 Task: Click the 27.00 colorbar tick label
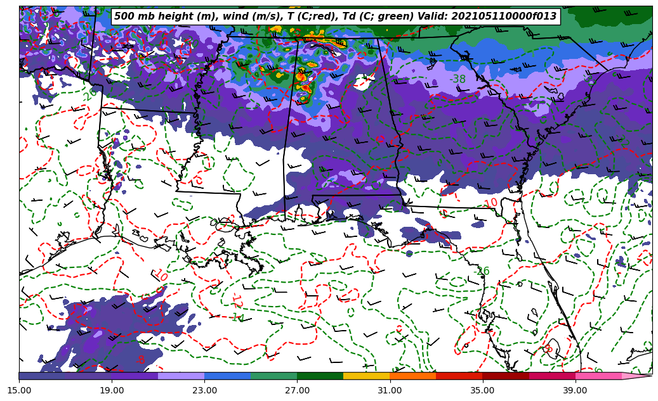[x=297, y=390]
